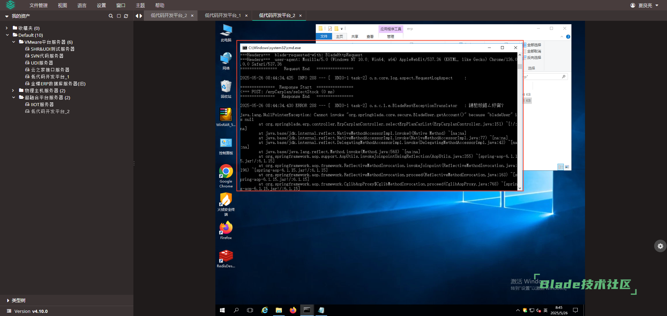
Task: Click Firefox in the taskbar
Action: [x=293, y=310]
